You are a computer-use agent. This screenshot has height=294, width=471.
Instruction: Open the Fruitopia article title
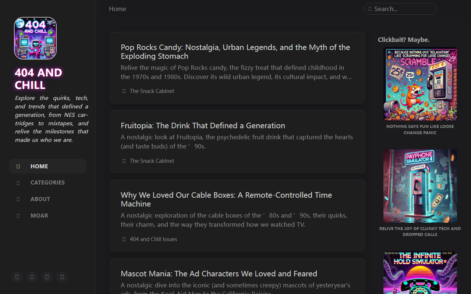pyautogui.click(x=203, y=126)
